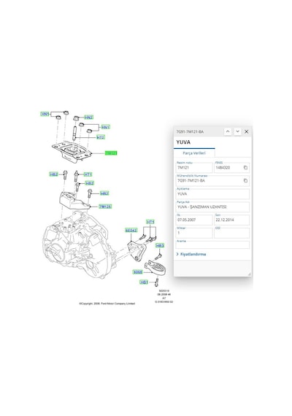
Task: Open the Parça Verileri tab
Action: tap(194, 153)
